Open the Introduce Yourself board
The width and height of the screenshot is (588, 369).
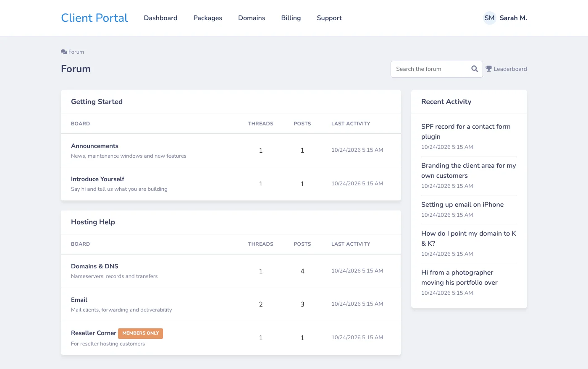tap(98, 179)
